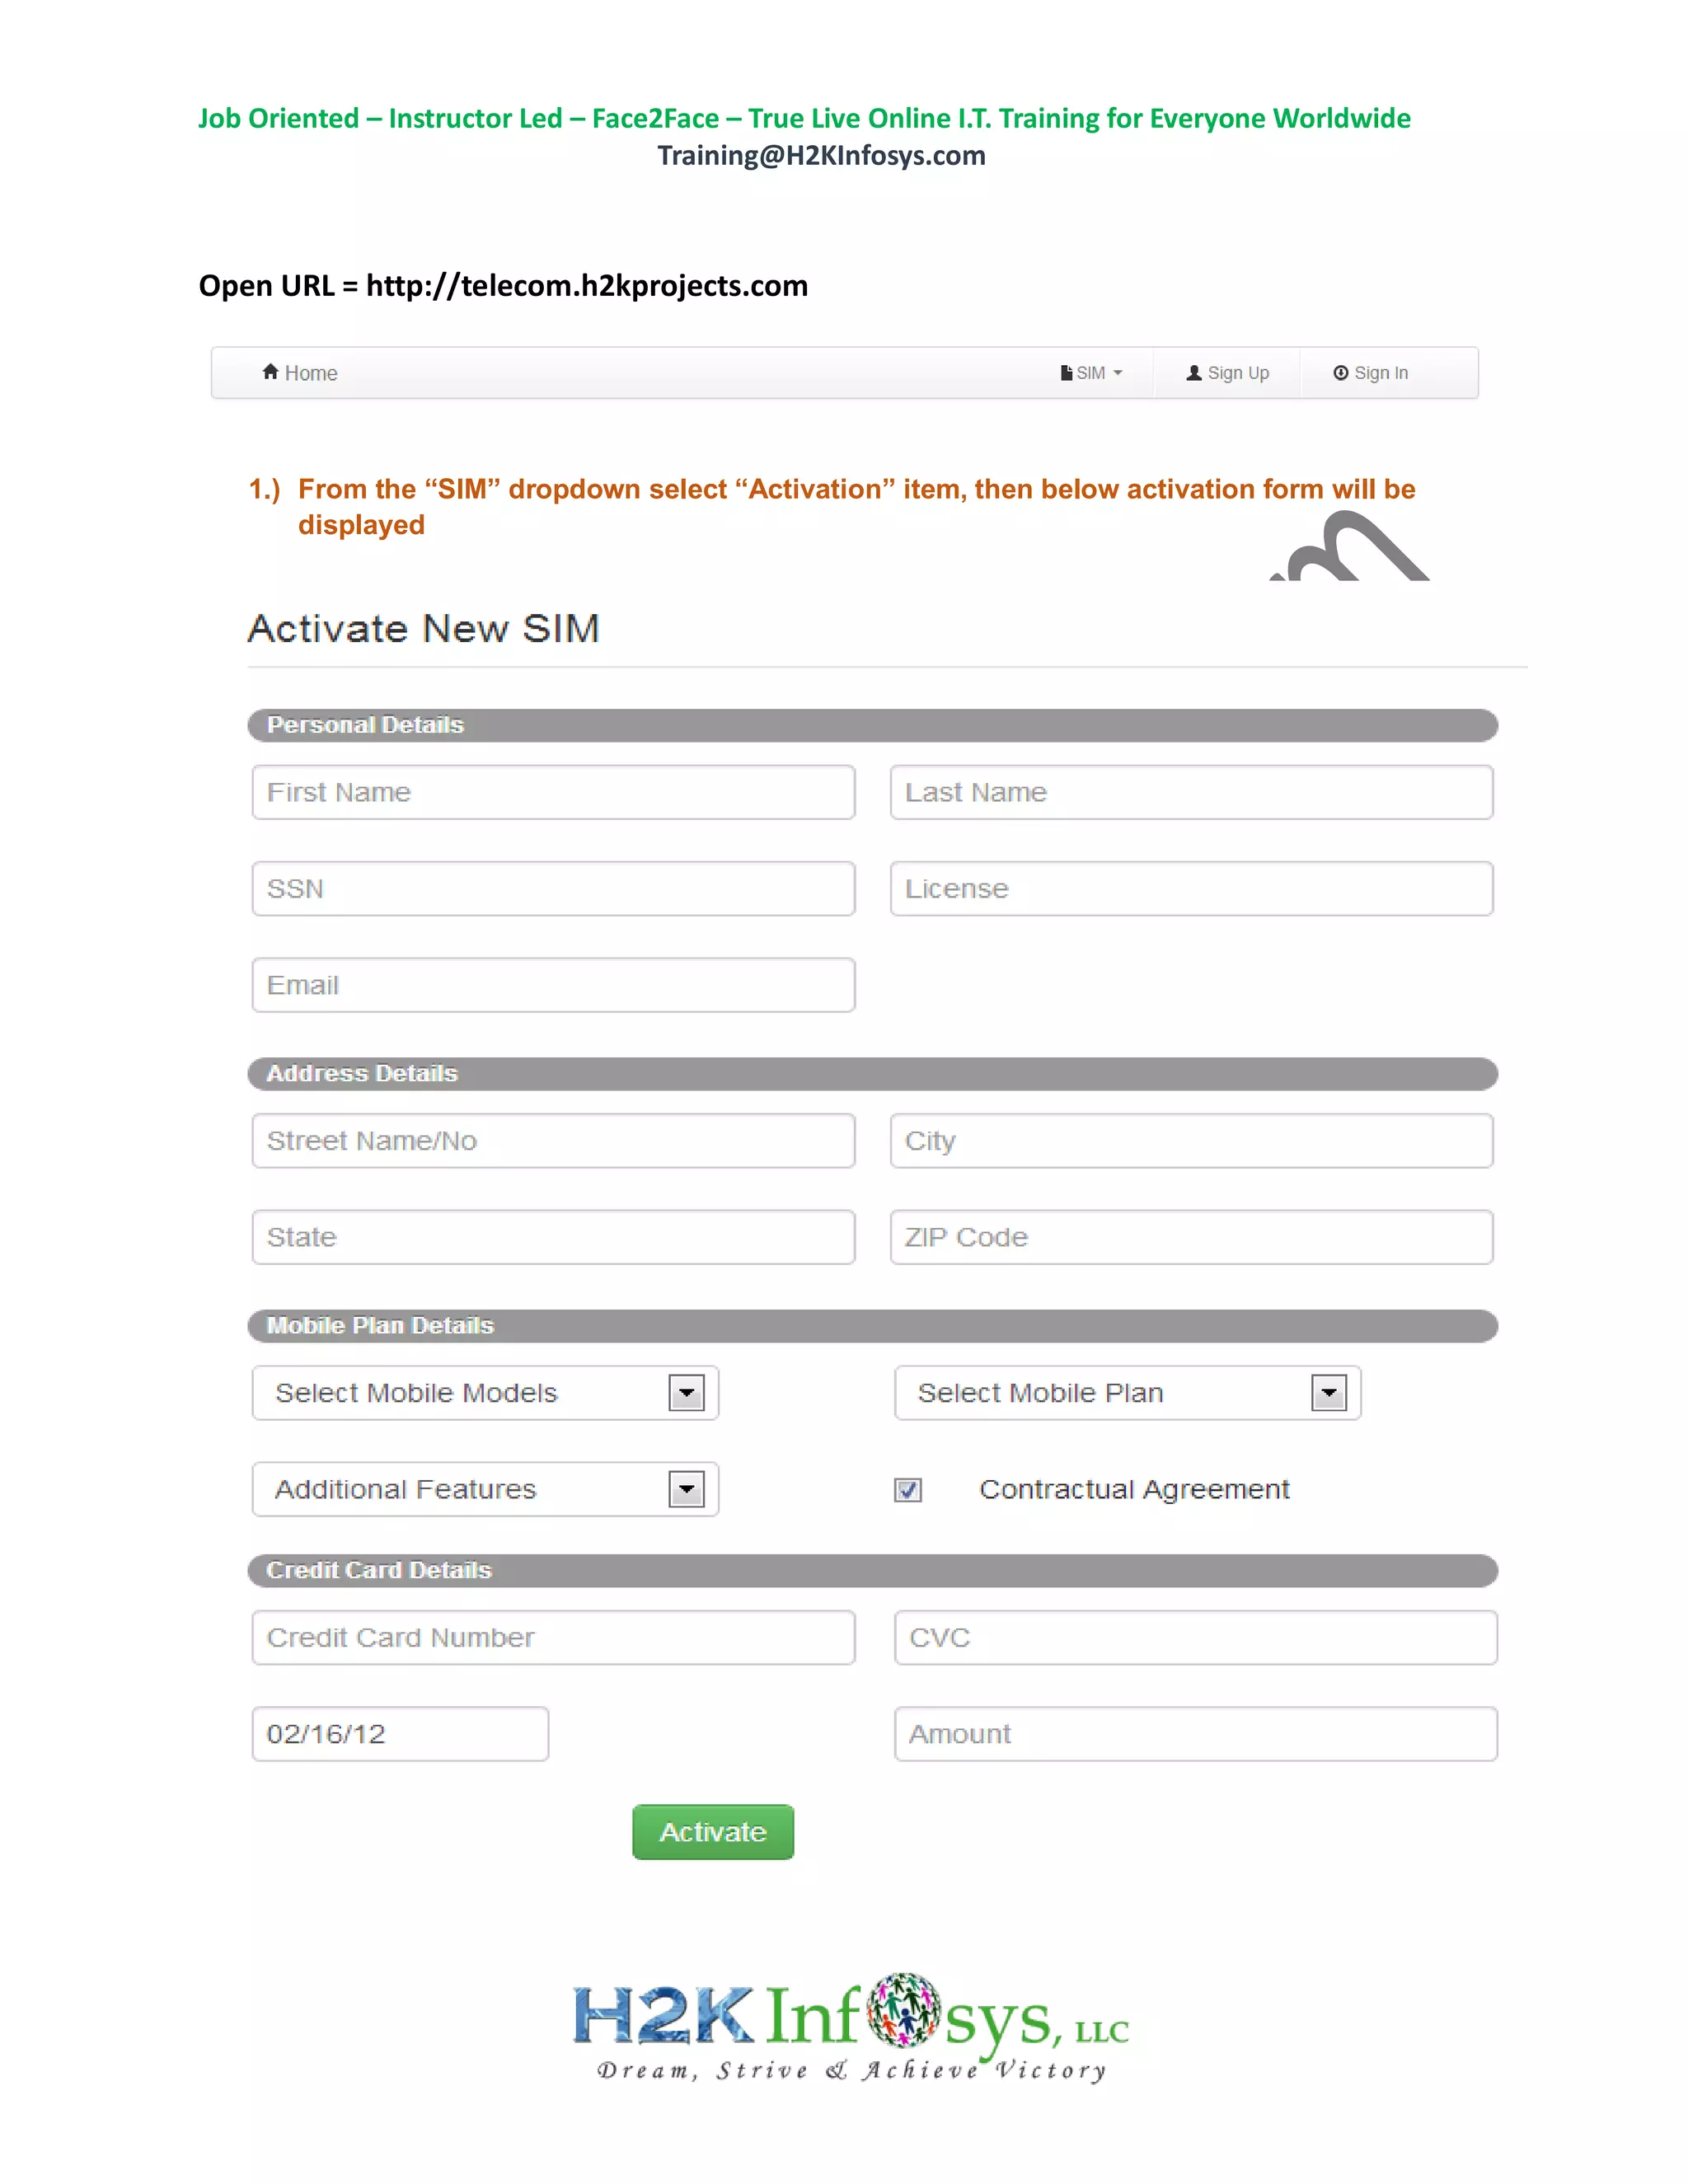Viewport: 1688px width, 2184px height.
Task: Click the Email input box
Action: click(x=553, y=985)
